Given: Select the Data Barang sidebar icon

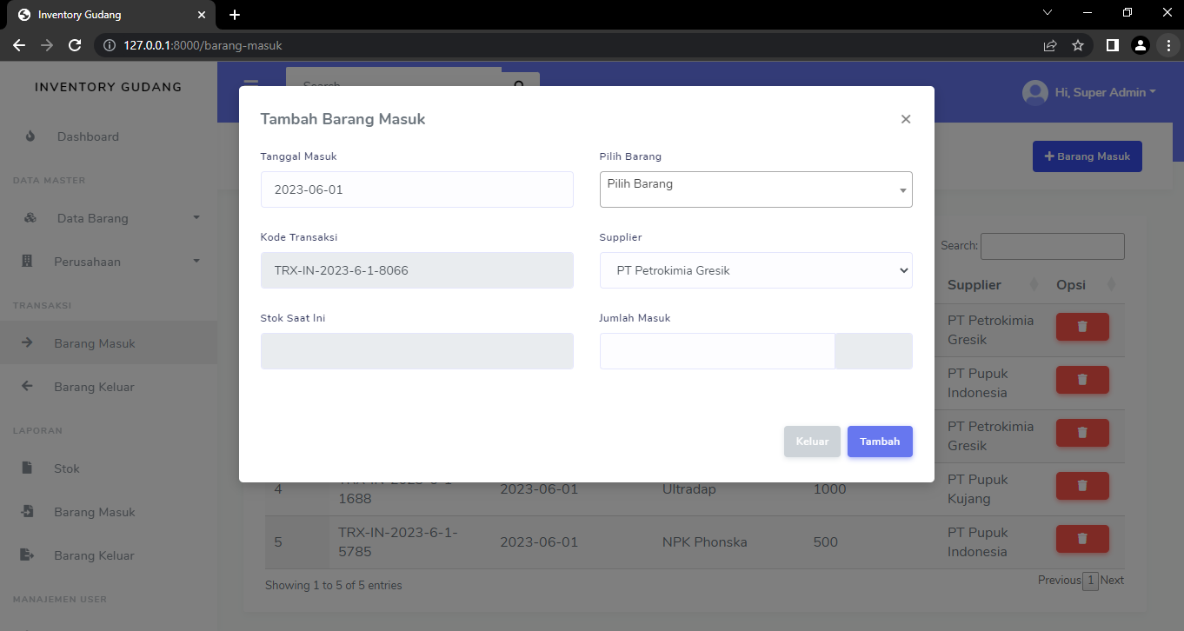Looking at the screenshot, I should pyautogui.click(x=30, y=218).
